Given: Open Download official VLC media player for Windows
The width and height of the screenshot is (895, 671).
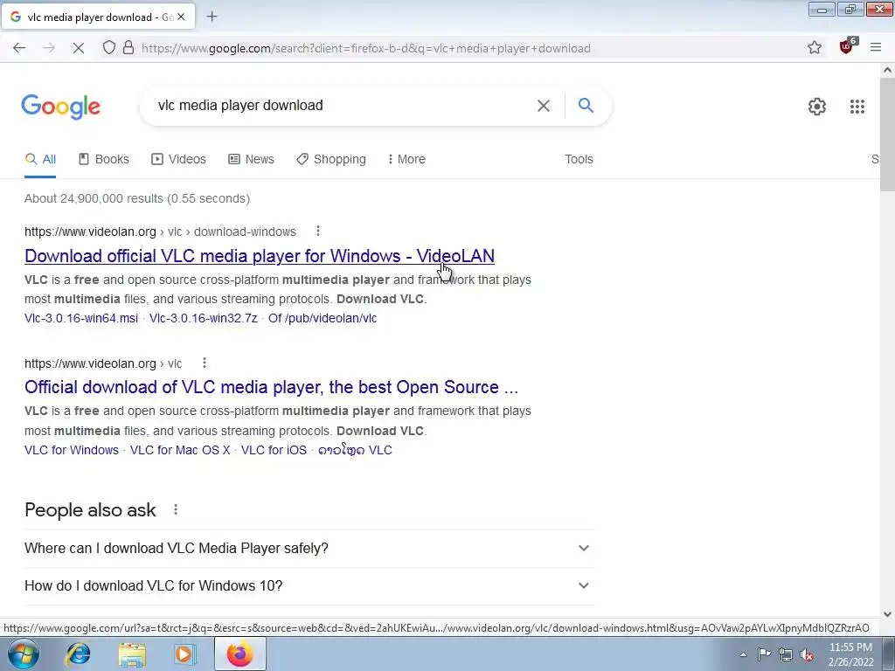Looking at the screenshot, I should click(259, 256).
